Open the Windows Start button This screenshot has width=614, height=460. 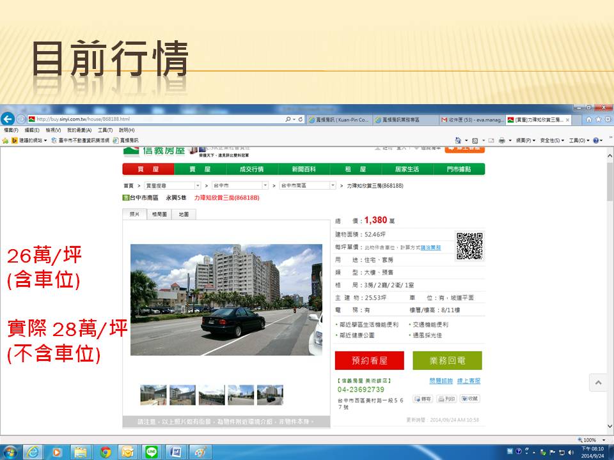point(10,452)
